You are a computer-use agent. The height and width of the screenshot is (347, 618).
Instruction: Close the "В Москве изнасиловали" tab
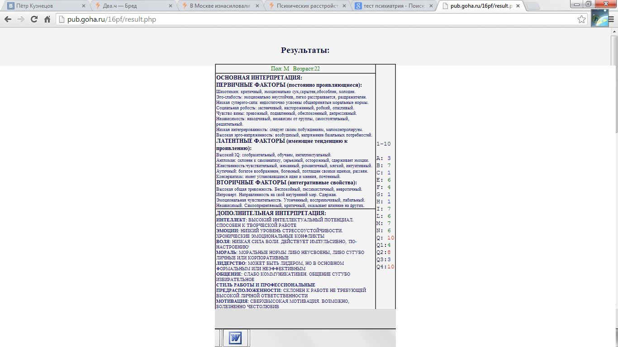coord(257,6)
